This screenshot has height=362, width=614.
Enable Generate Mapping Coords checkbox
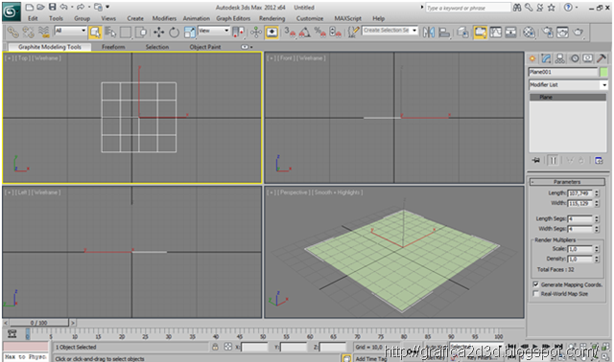[535, 284]
